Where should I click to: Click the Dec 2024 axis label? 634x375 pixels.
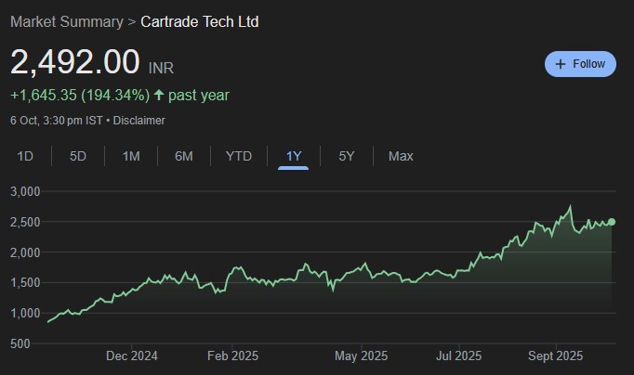(131, 356)
